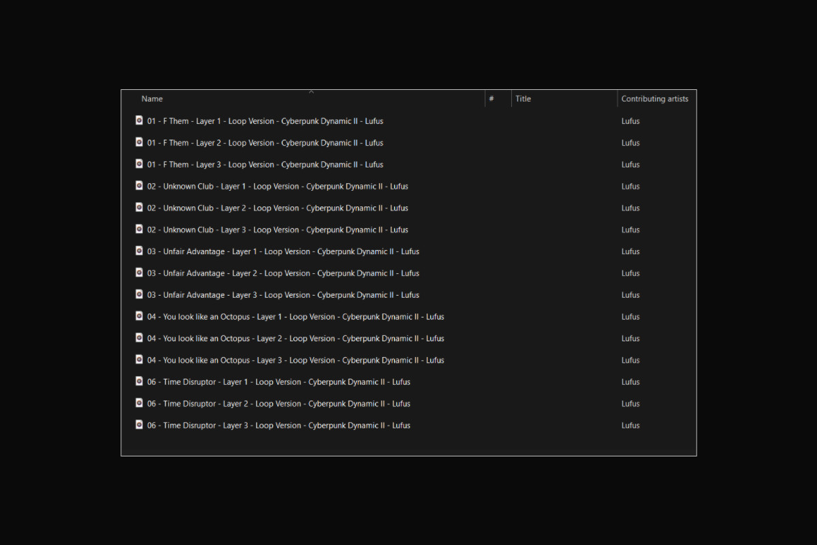The height and width of the screenshot is (545, 817).
Task: Select Octopus Layer 1 Loop Version file name
Action: (x=295, y=317)
